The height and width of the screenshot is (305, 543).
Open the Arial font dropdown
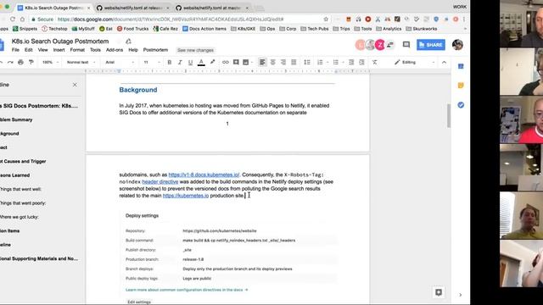120,62
